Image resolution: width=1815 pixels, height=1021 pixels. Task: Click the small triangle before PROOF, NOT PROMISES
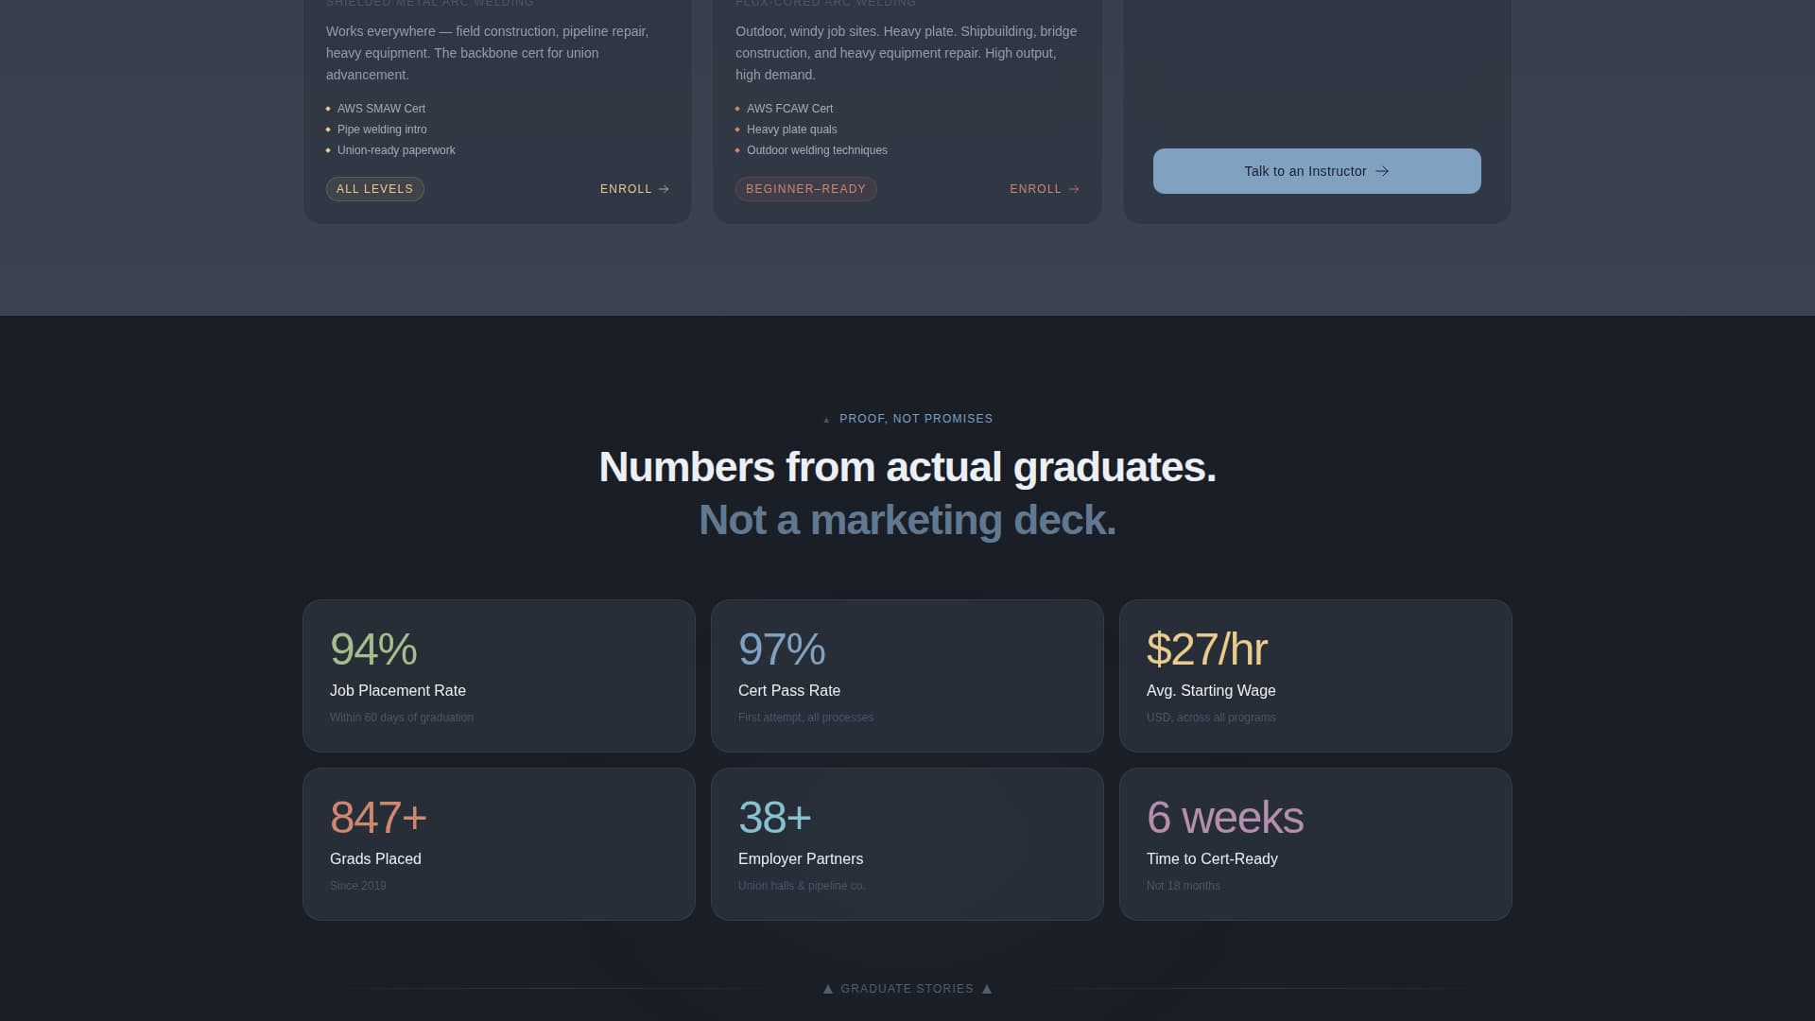(826, 420)
